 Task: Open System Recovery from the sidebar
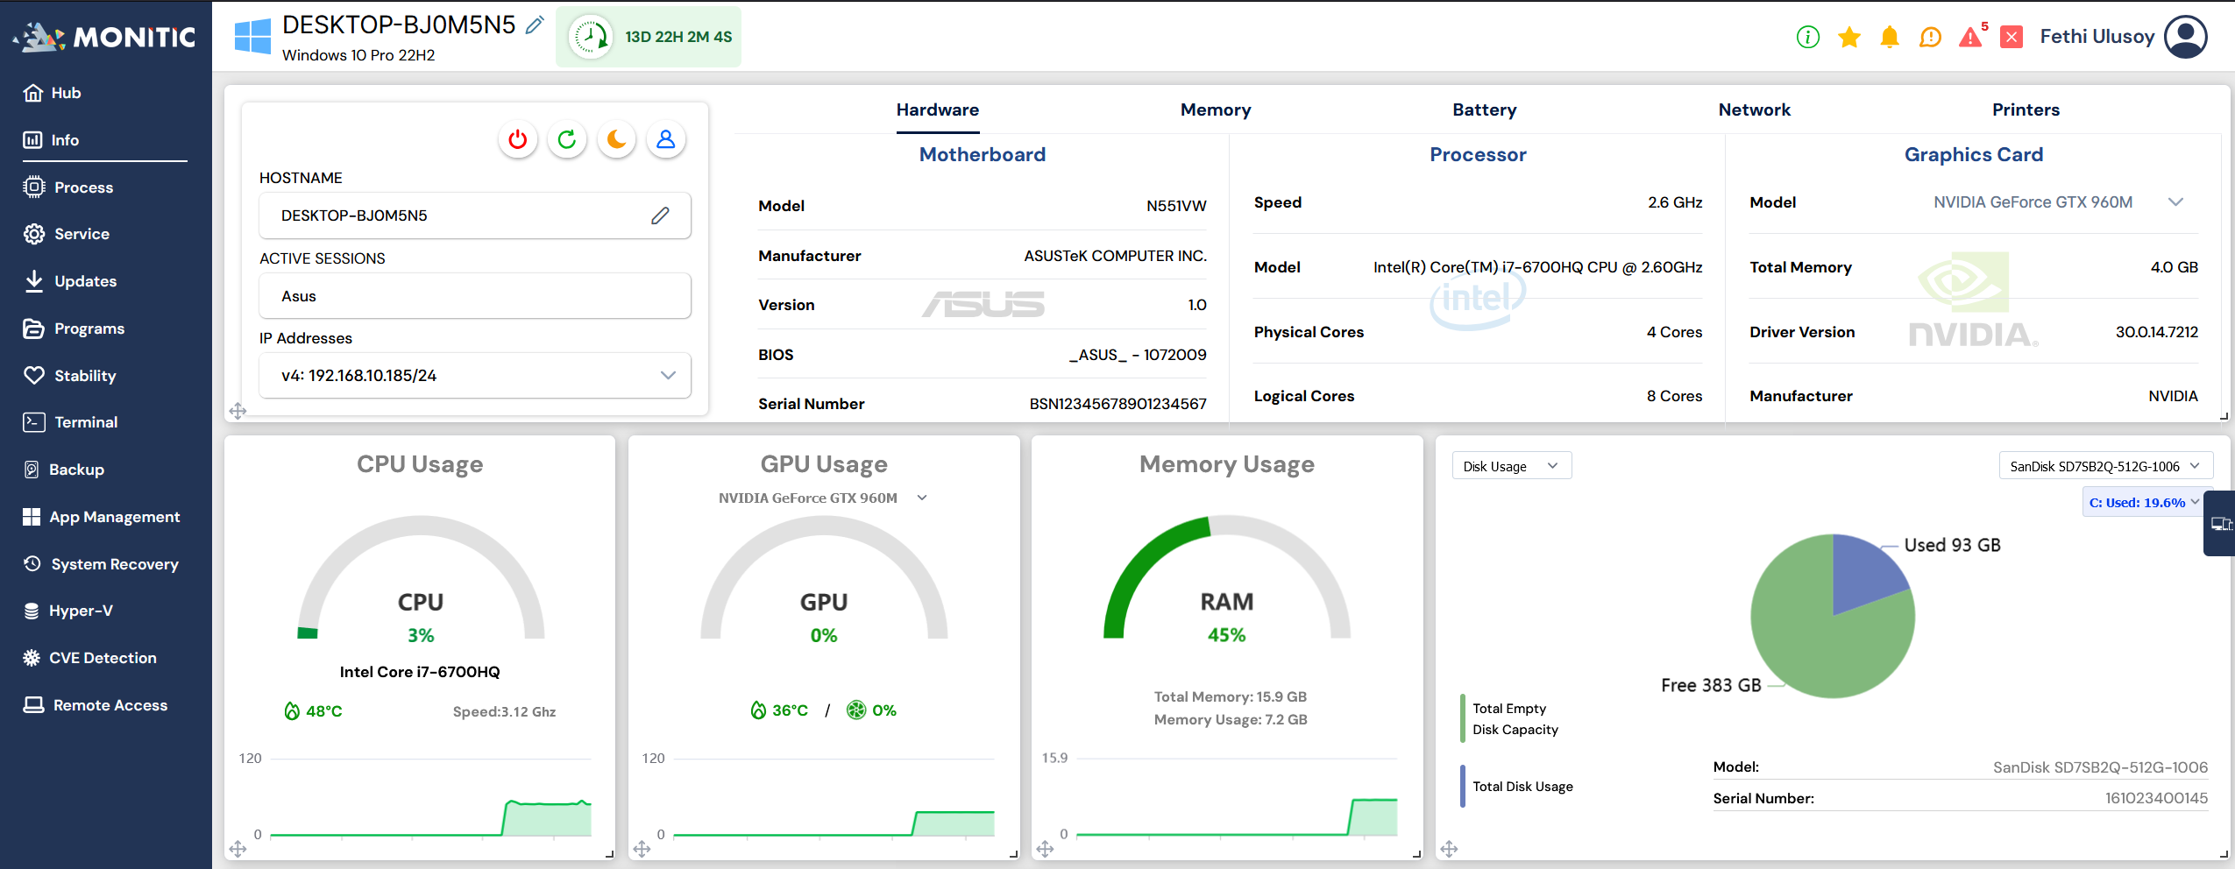tap(114, 563)
